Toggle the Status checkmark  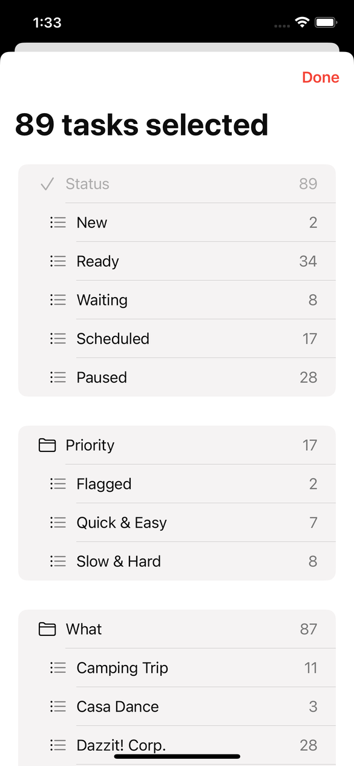pos(47,184)
